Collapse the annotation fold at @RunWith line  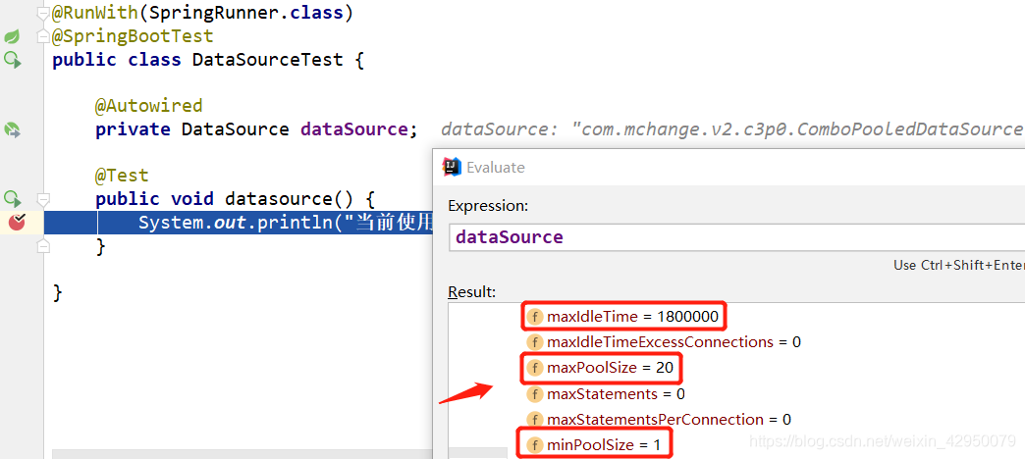click(x=43, y=13)
